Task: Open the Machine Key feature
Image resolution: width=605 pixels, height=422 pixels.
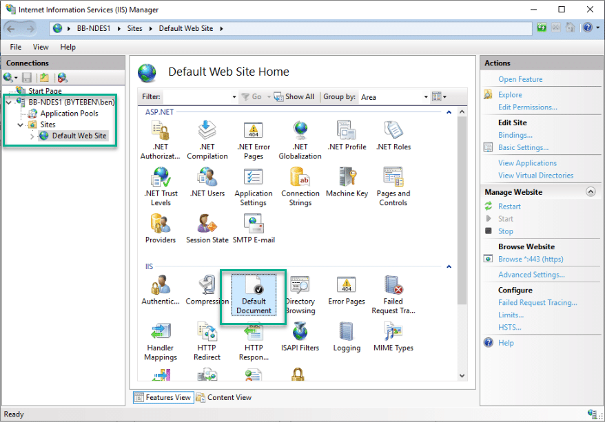Action: click(x=347, y=182)
